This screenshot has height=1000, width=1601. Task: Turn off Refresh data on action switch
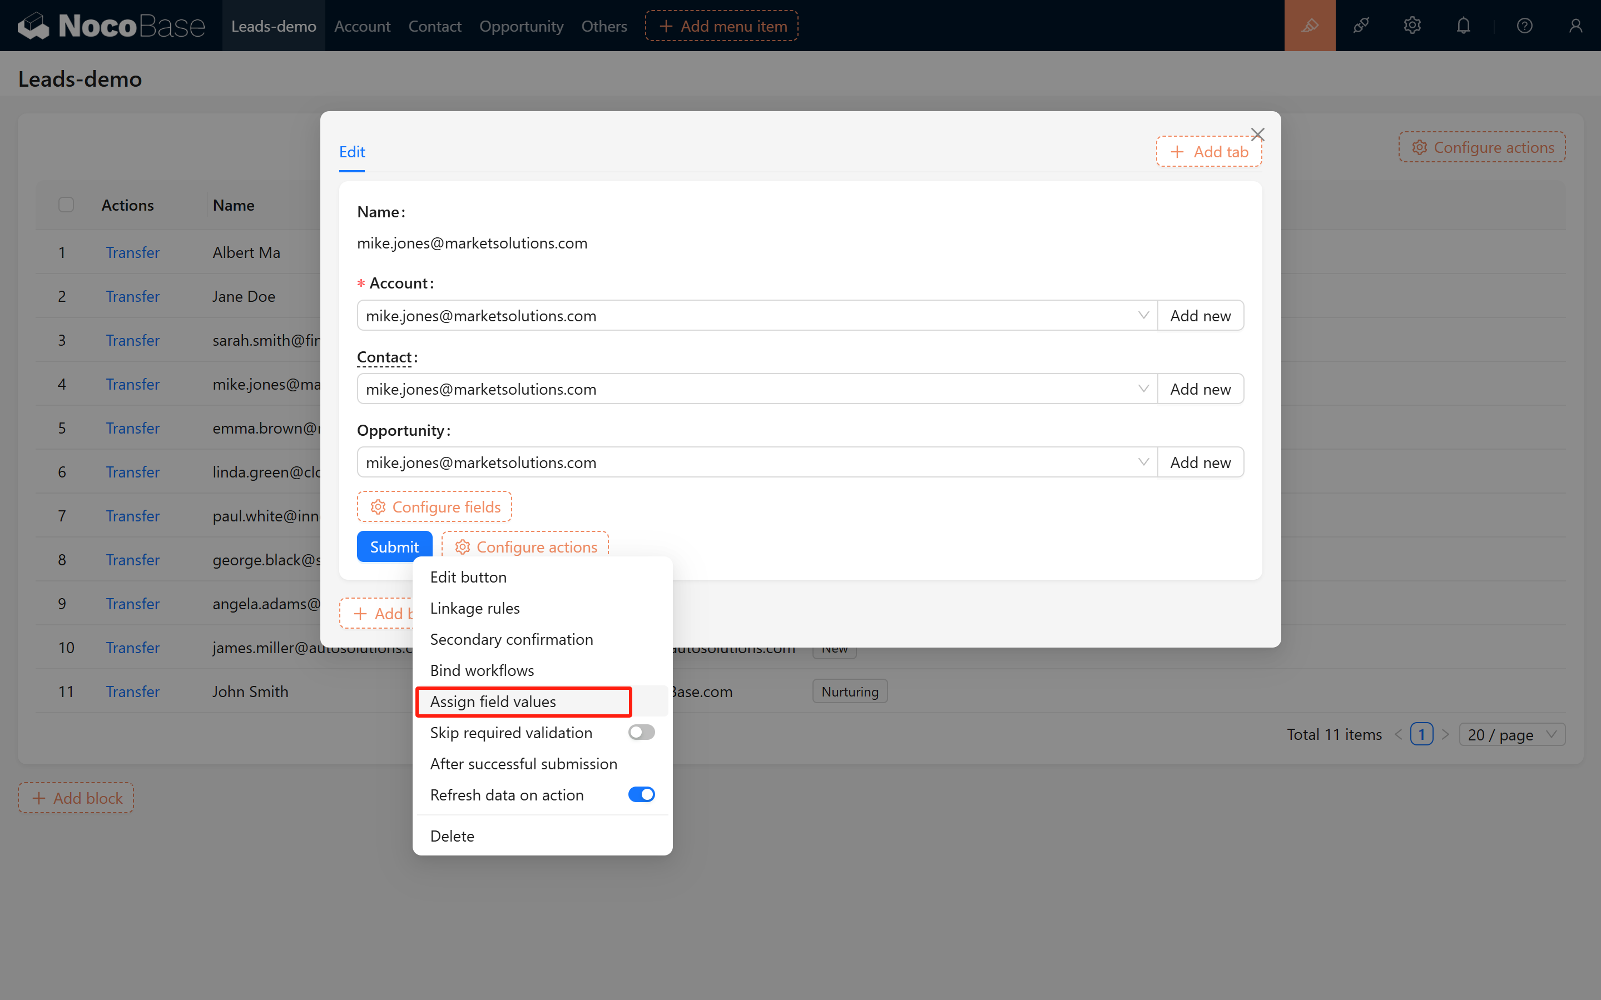tap(641, 794)
